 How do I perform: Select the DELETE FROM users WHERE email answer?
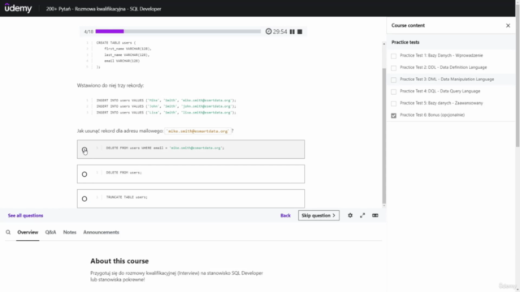[x=191, y=149]
